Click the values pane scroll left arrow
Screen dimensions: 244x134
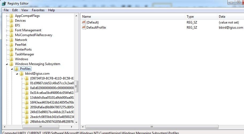(x=83, y=127)
